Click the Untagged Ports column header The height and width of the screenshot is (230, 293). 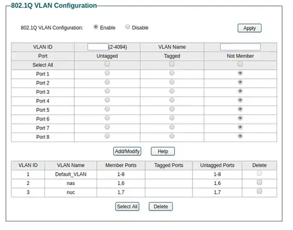[217, 165]
